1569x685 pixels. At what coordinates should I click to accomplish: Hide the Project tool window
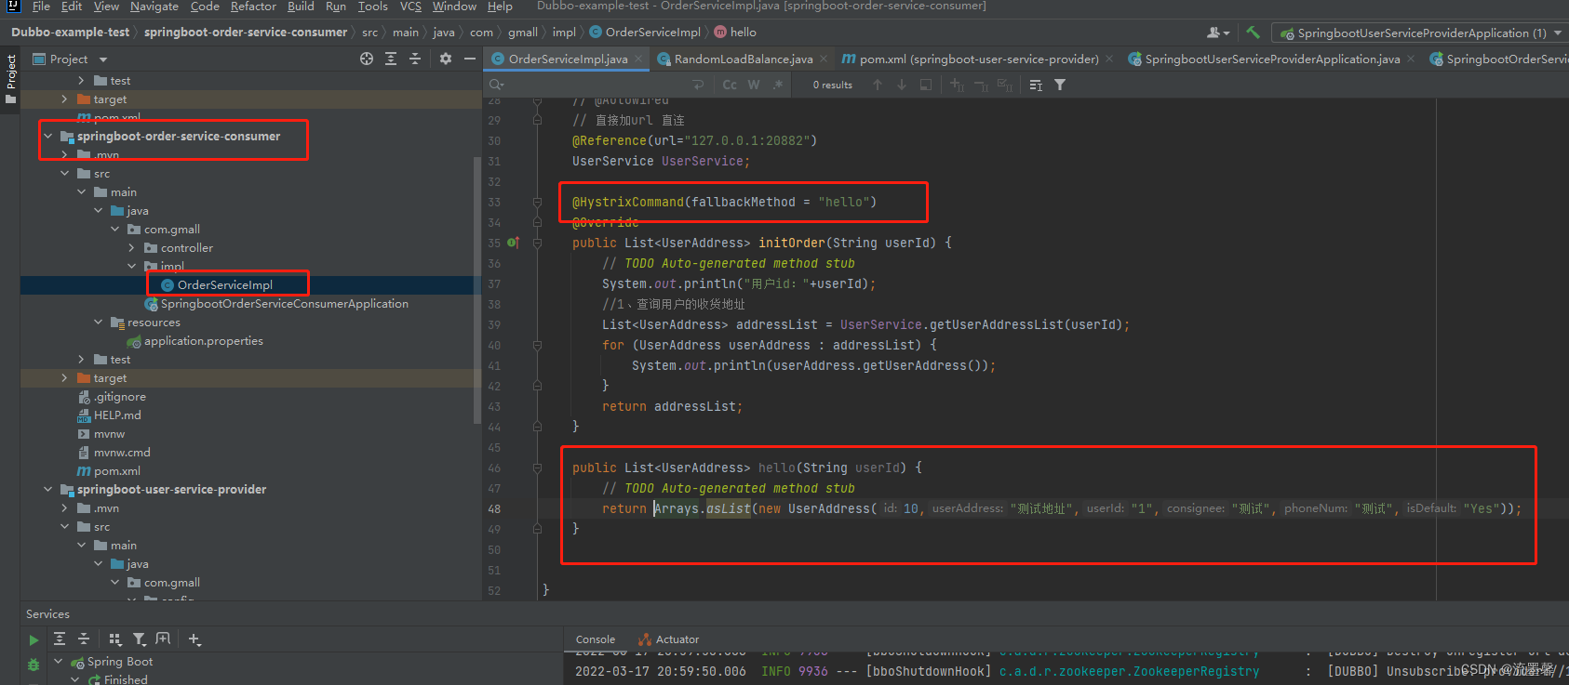(x=470, y=59)
